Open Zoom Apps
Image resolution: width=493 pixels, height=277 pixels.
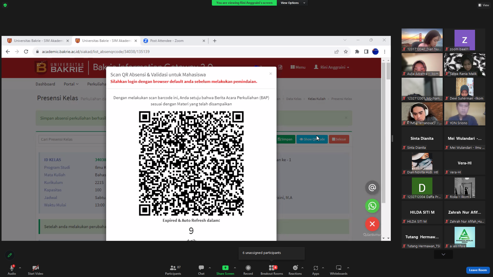(x=316, y=270)
